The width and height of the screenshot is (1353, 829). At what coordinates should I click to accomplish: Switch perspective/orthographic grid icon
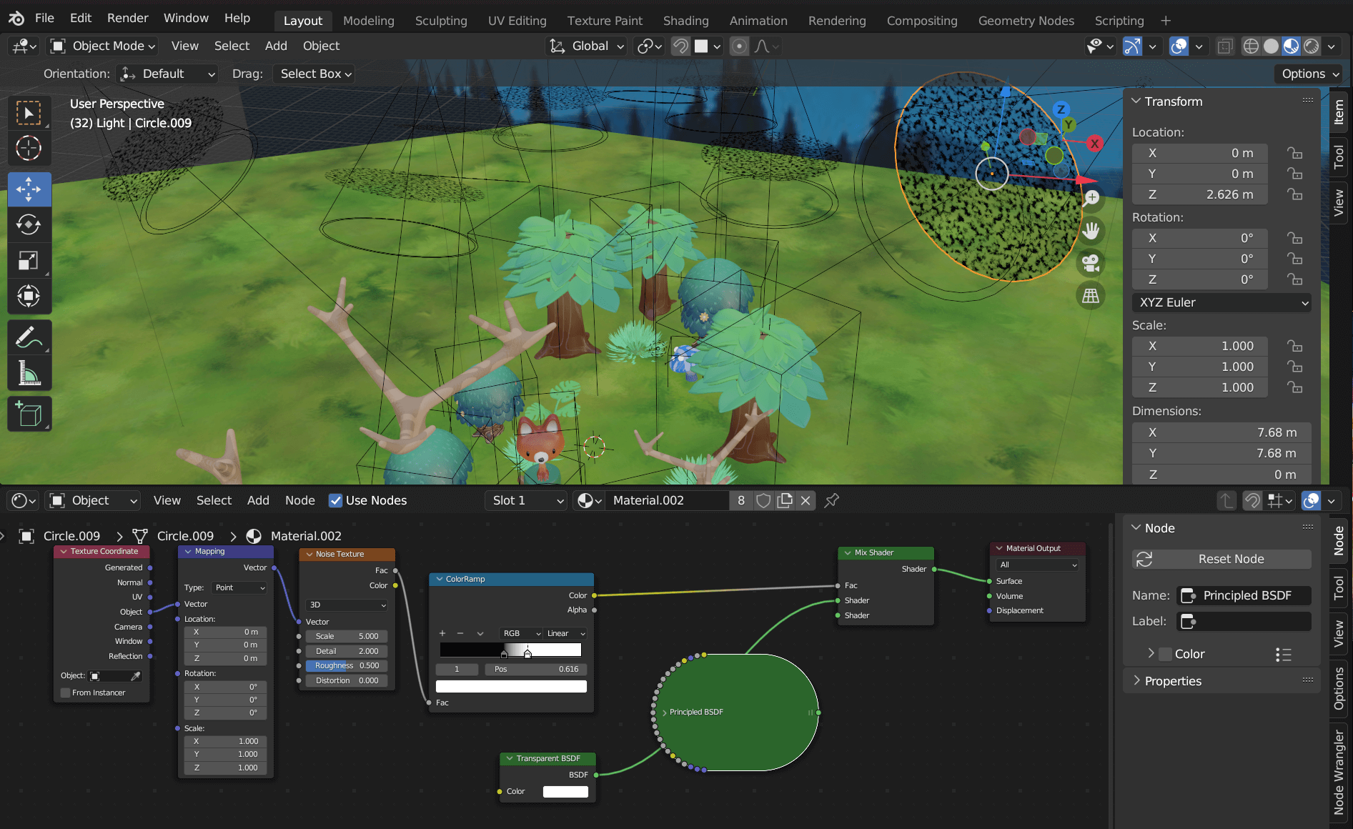tap(1091, 295)
